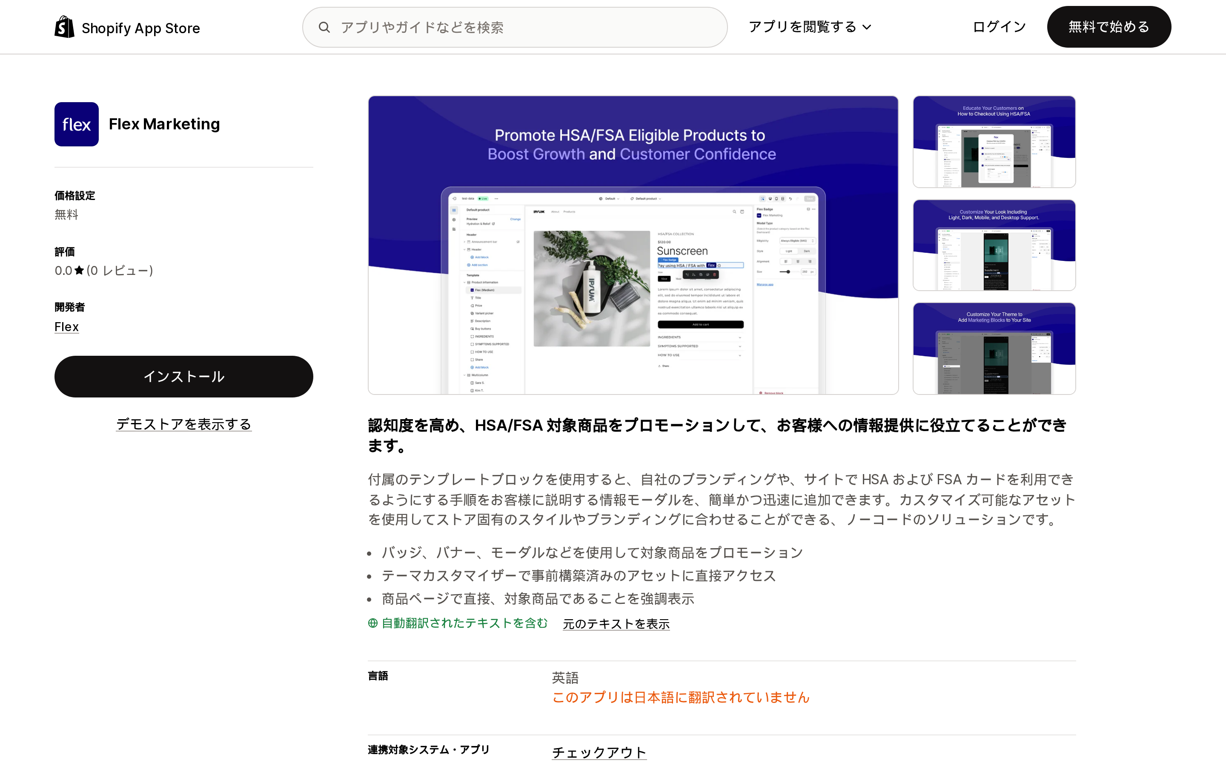Click the 自動翻訳されたテキストを含む label
Screen dimensions: 1226x766
click(464, 623)
